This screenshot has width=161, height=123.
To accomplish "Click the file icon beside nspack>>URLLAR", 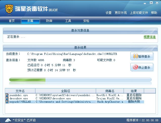I will pos(7,102).
